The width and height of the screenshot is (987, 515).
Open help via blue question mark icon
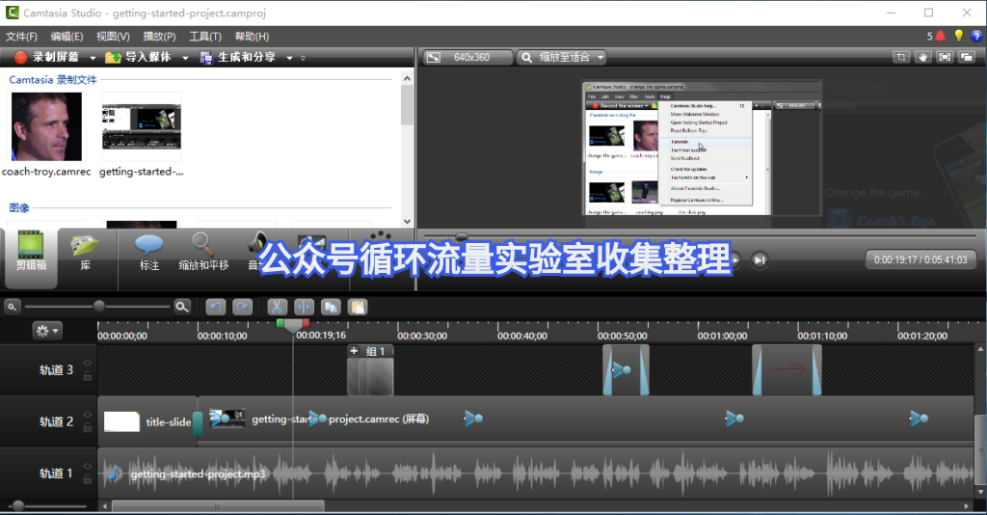point(976,36)
